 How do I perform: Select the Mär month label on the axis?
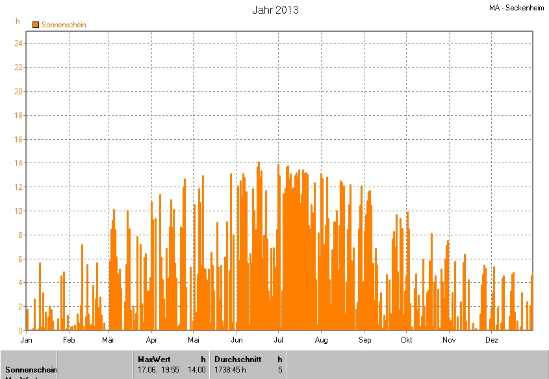pyautogui.click(x=109, y=340)
